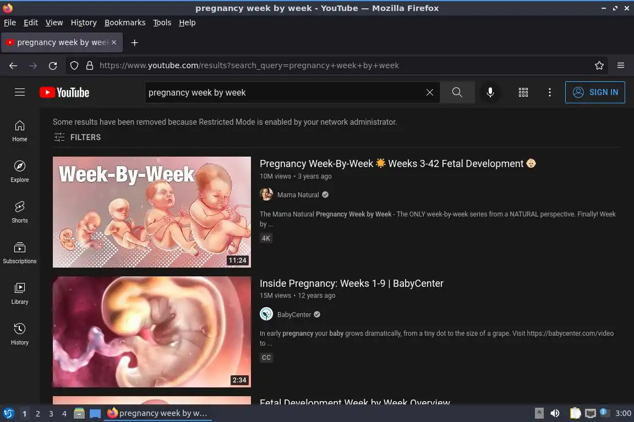
Task: Click the SIGN IN button
Action: tap(595, 92)
